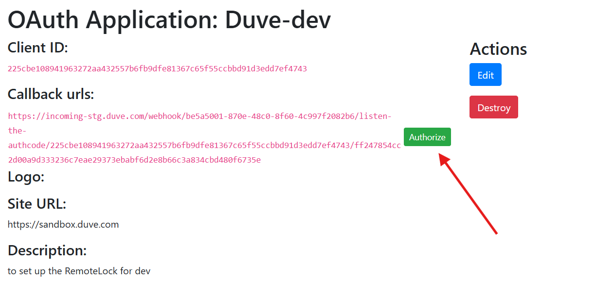Click the 'Logo:' heading
596x282 pixels.
(26, 177)
